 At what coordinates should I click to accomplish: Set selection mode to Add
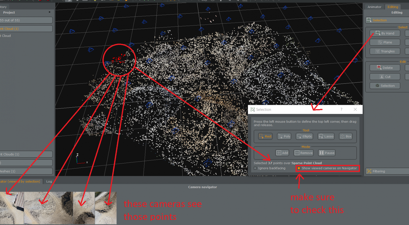pyautogui.click(x=282, y=153)
